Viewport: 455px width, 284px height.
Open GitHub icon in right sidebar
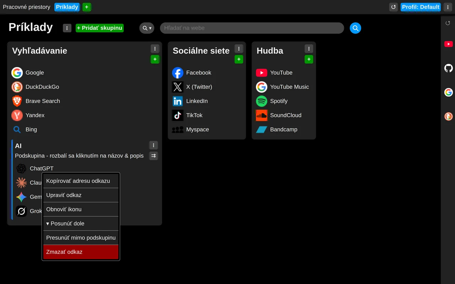[449, 68]
